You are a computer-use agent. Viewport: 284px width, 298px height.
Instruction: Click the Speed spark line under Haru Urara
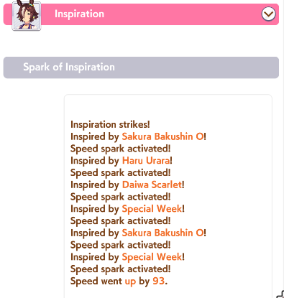coord(121,173)
